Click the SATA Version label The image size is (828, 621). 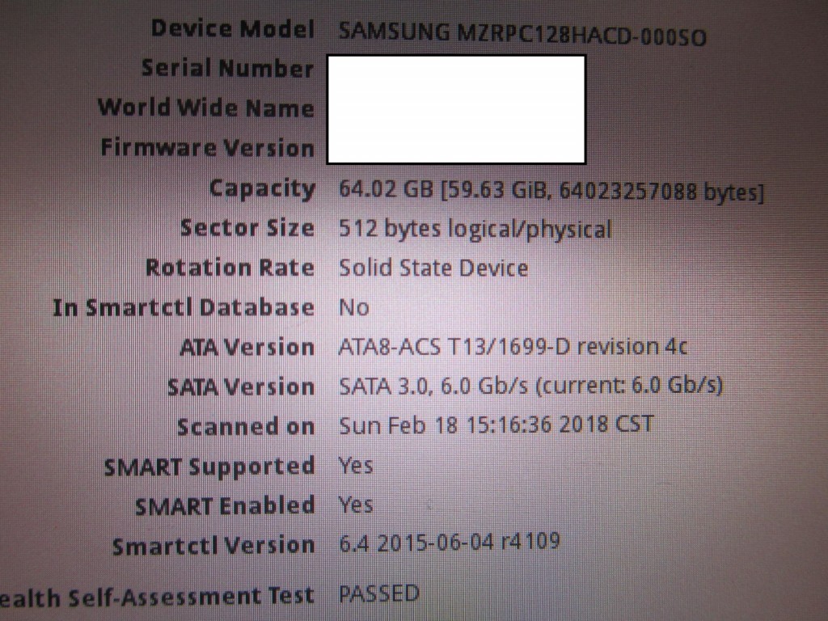coord(241,387)
